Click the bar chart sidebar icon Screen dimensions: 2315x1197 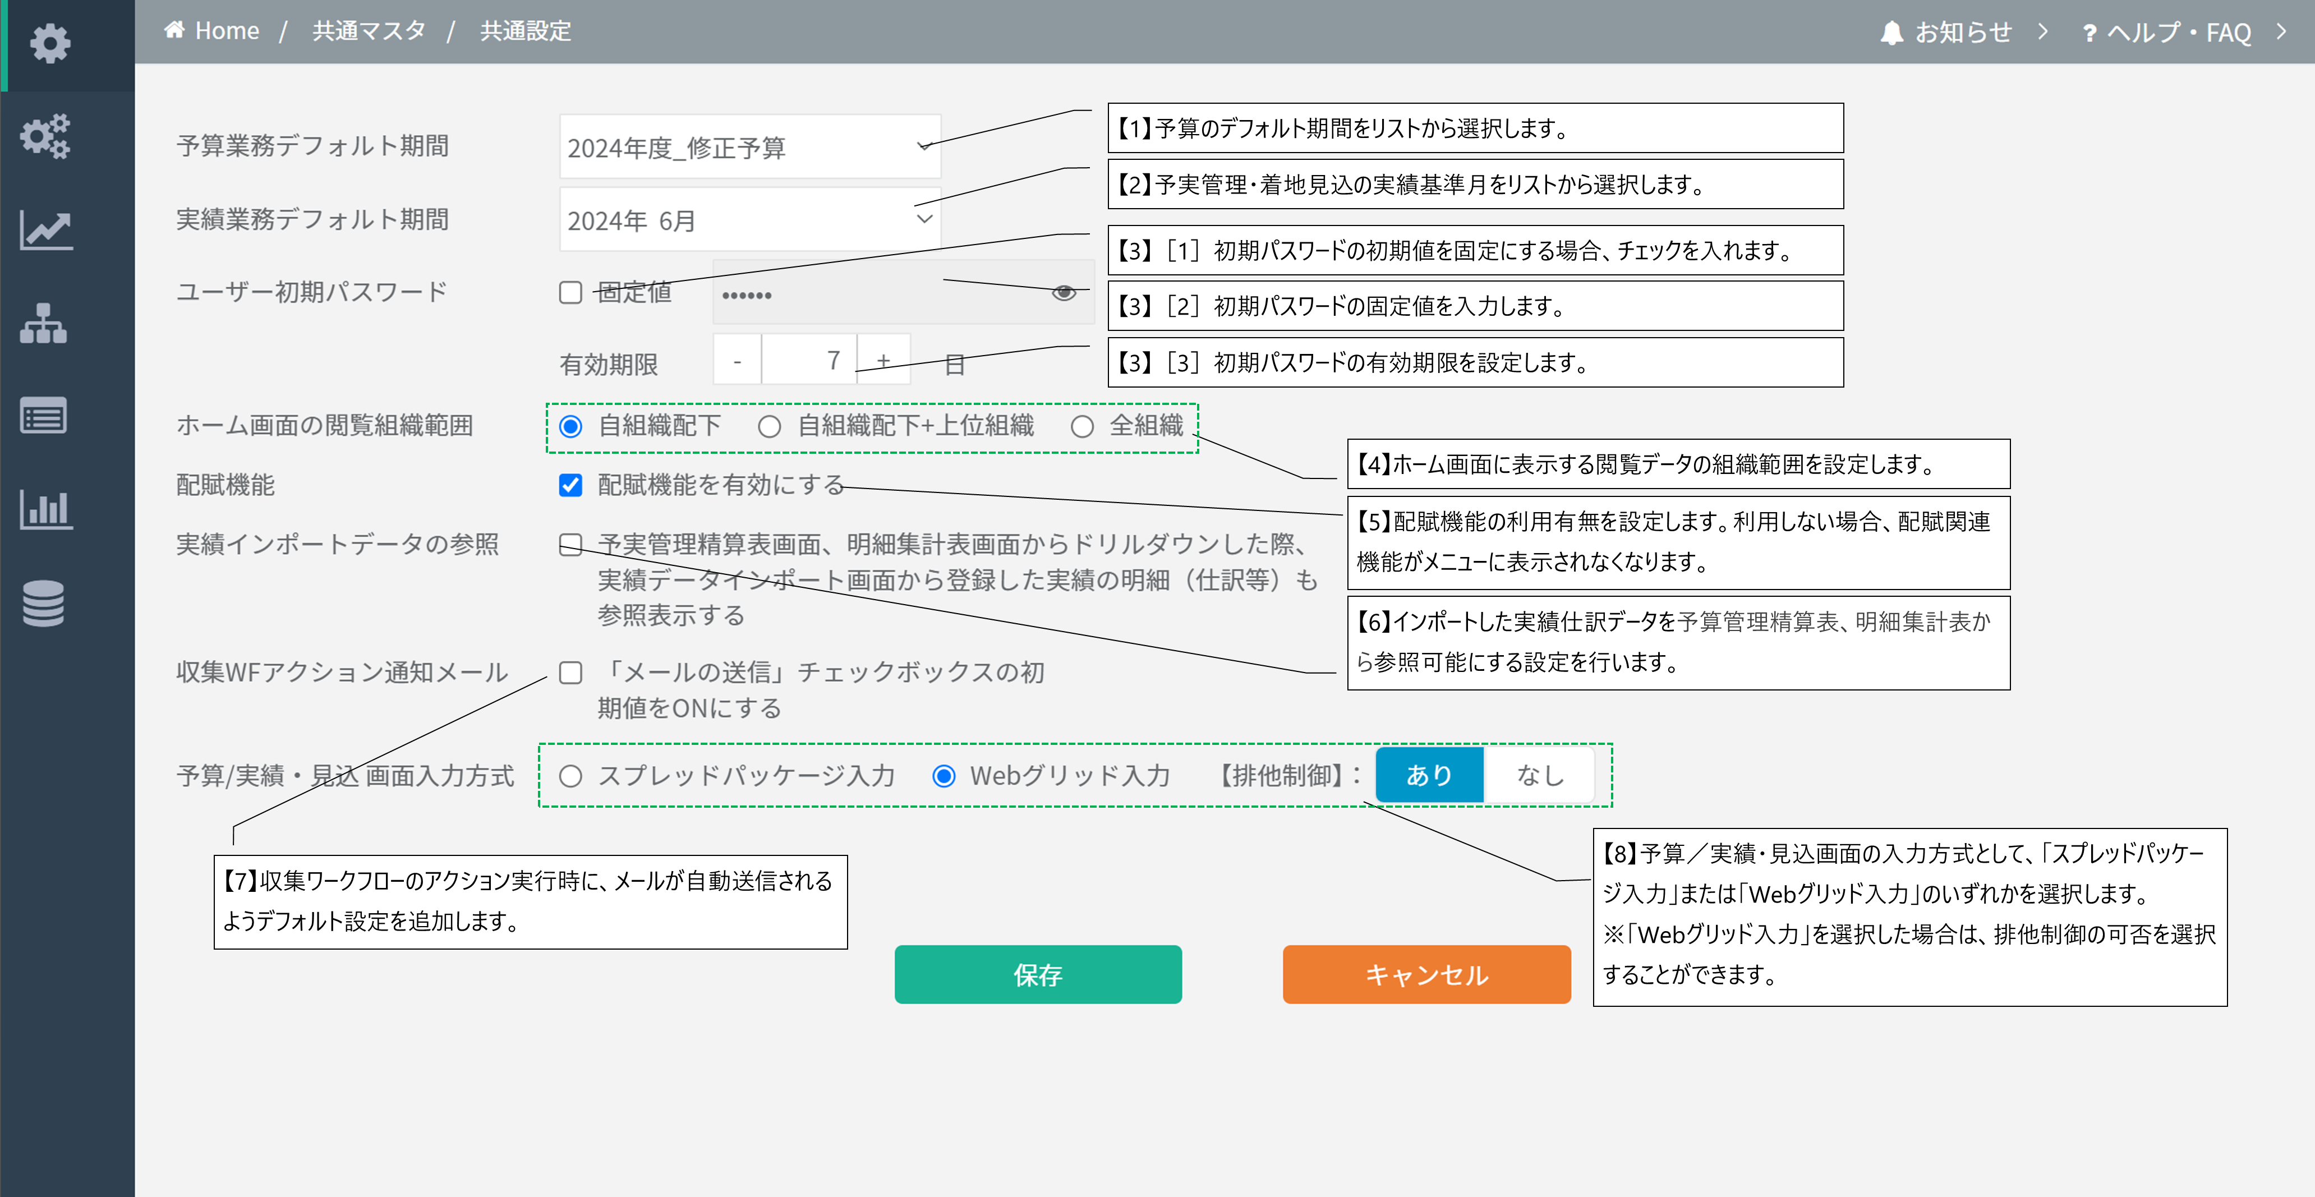pyautogui.click(x=45, y=509)
